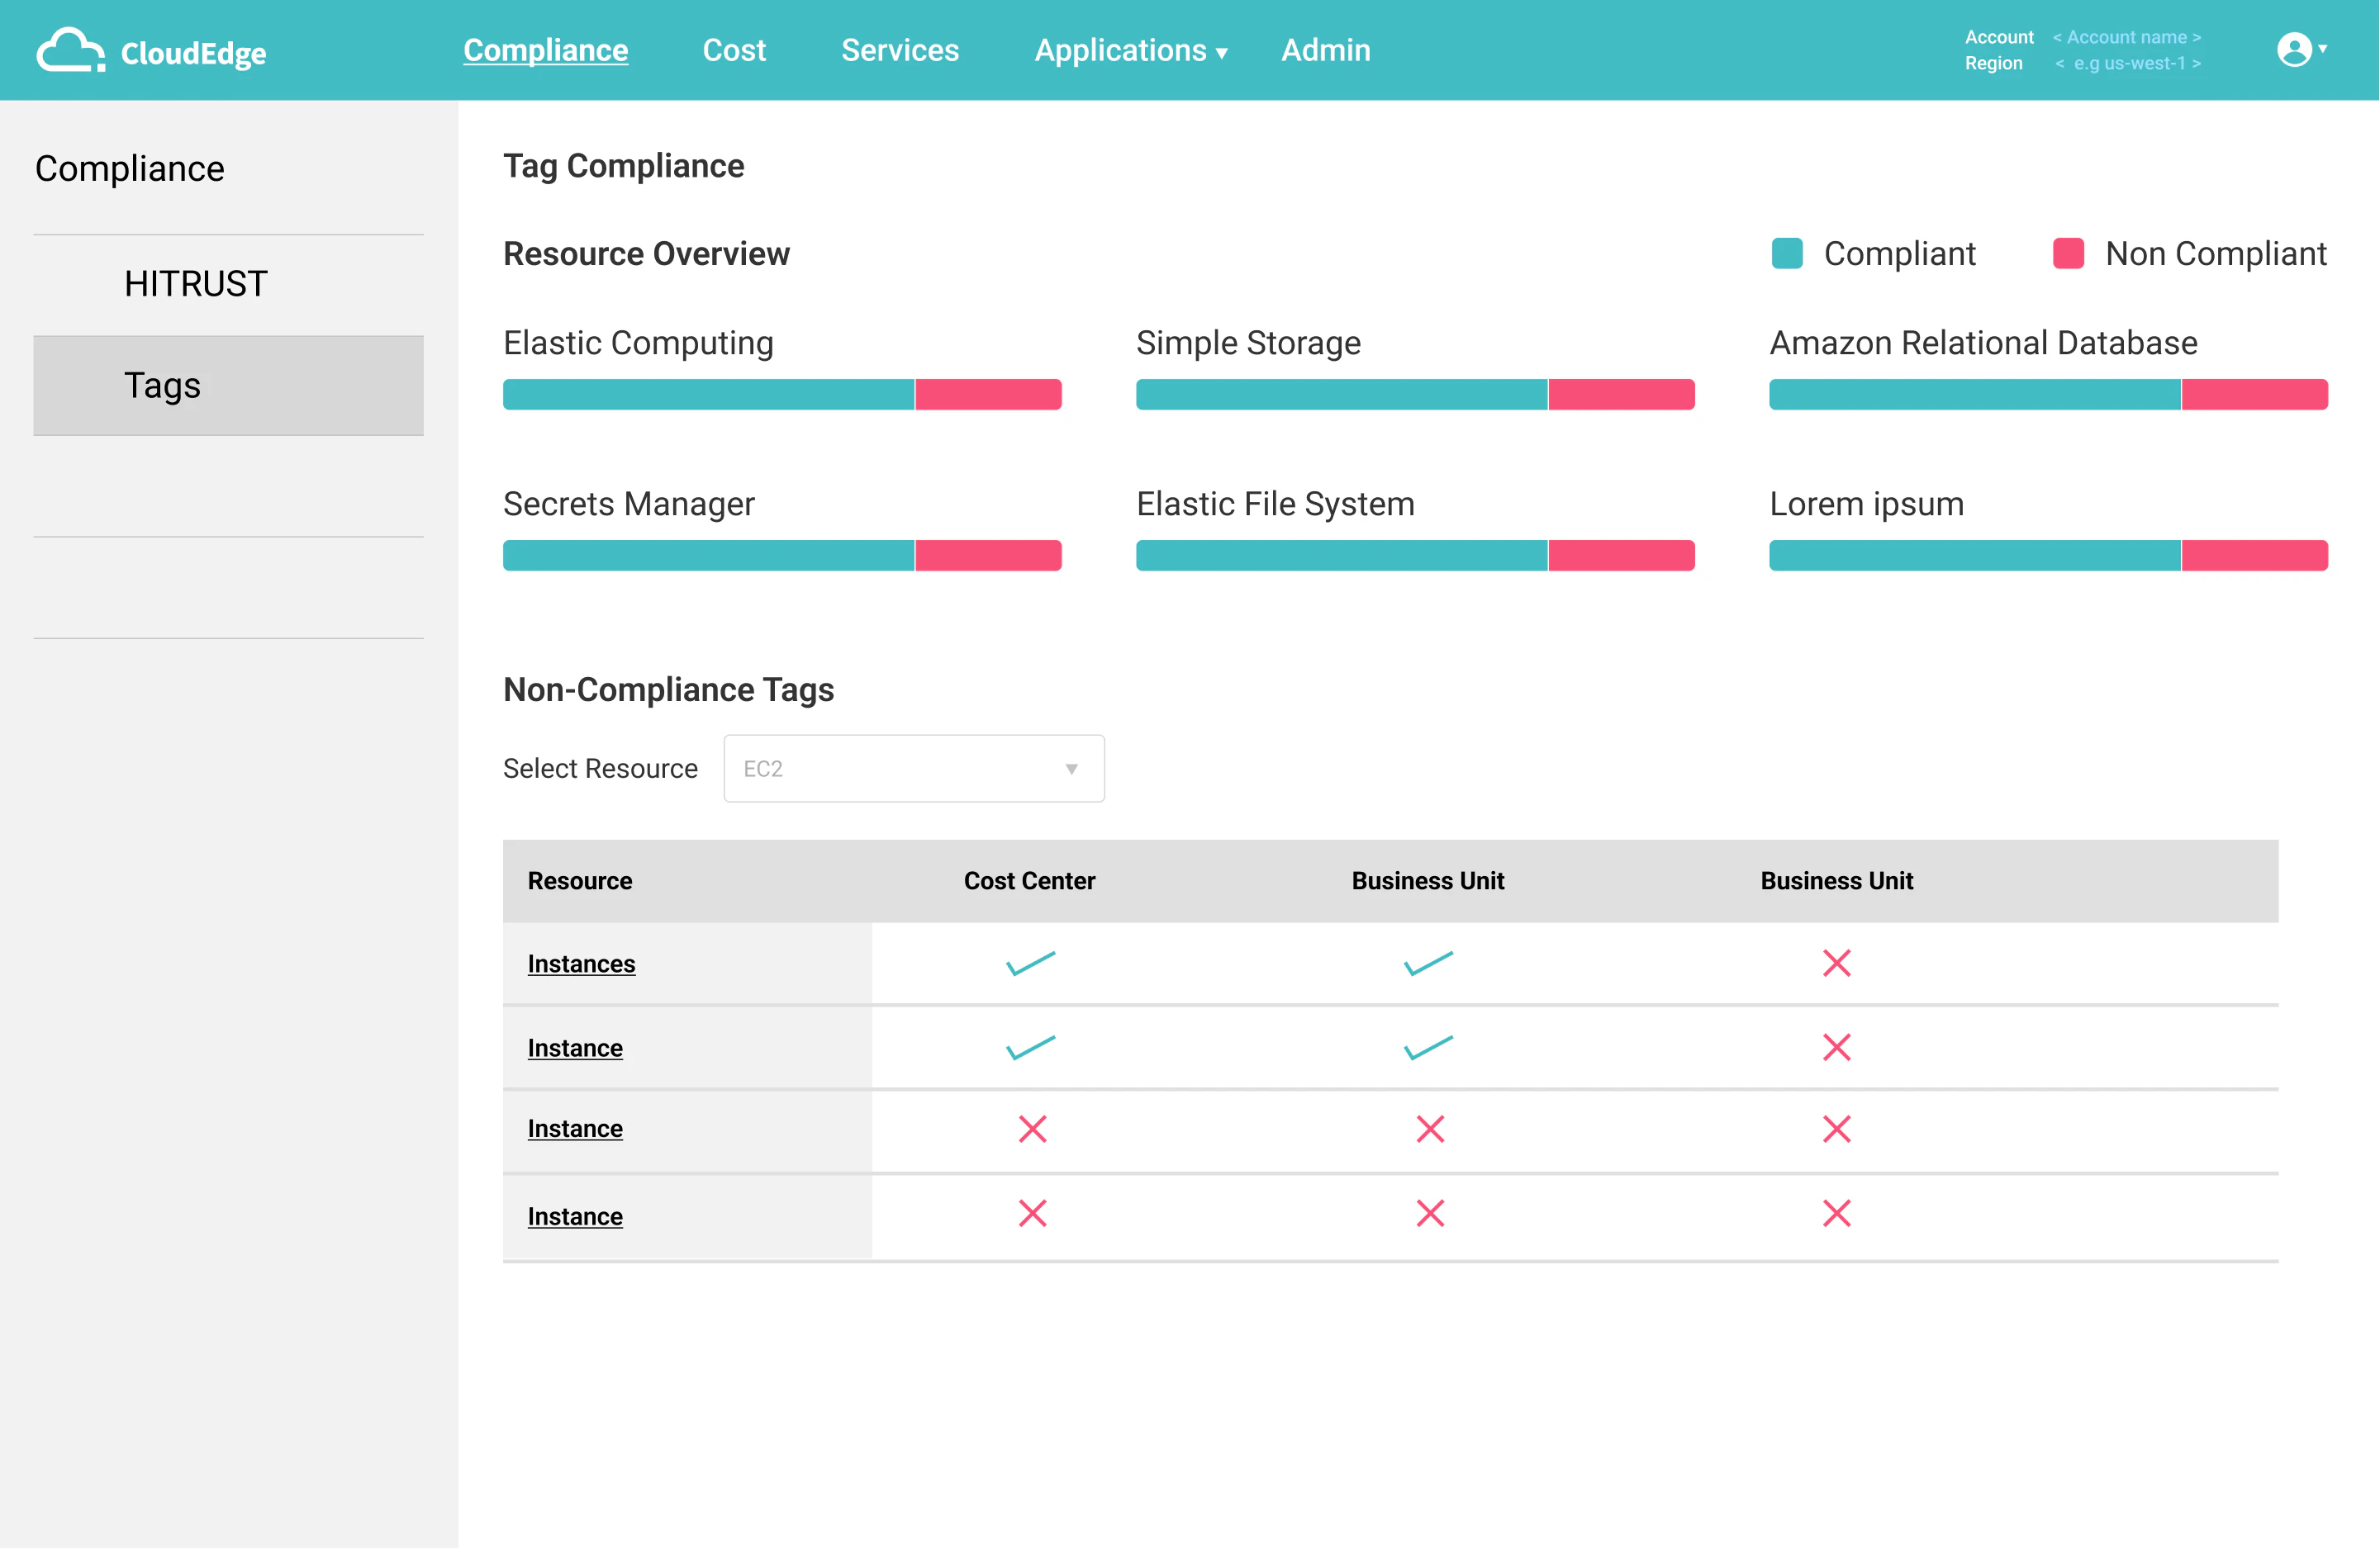This screenshot has height=1549, width=2380.
Task: Open the user profile avatar menu
Action: point(2293,49)
